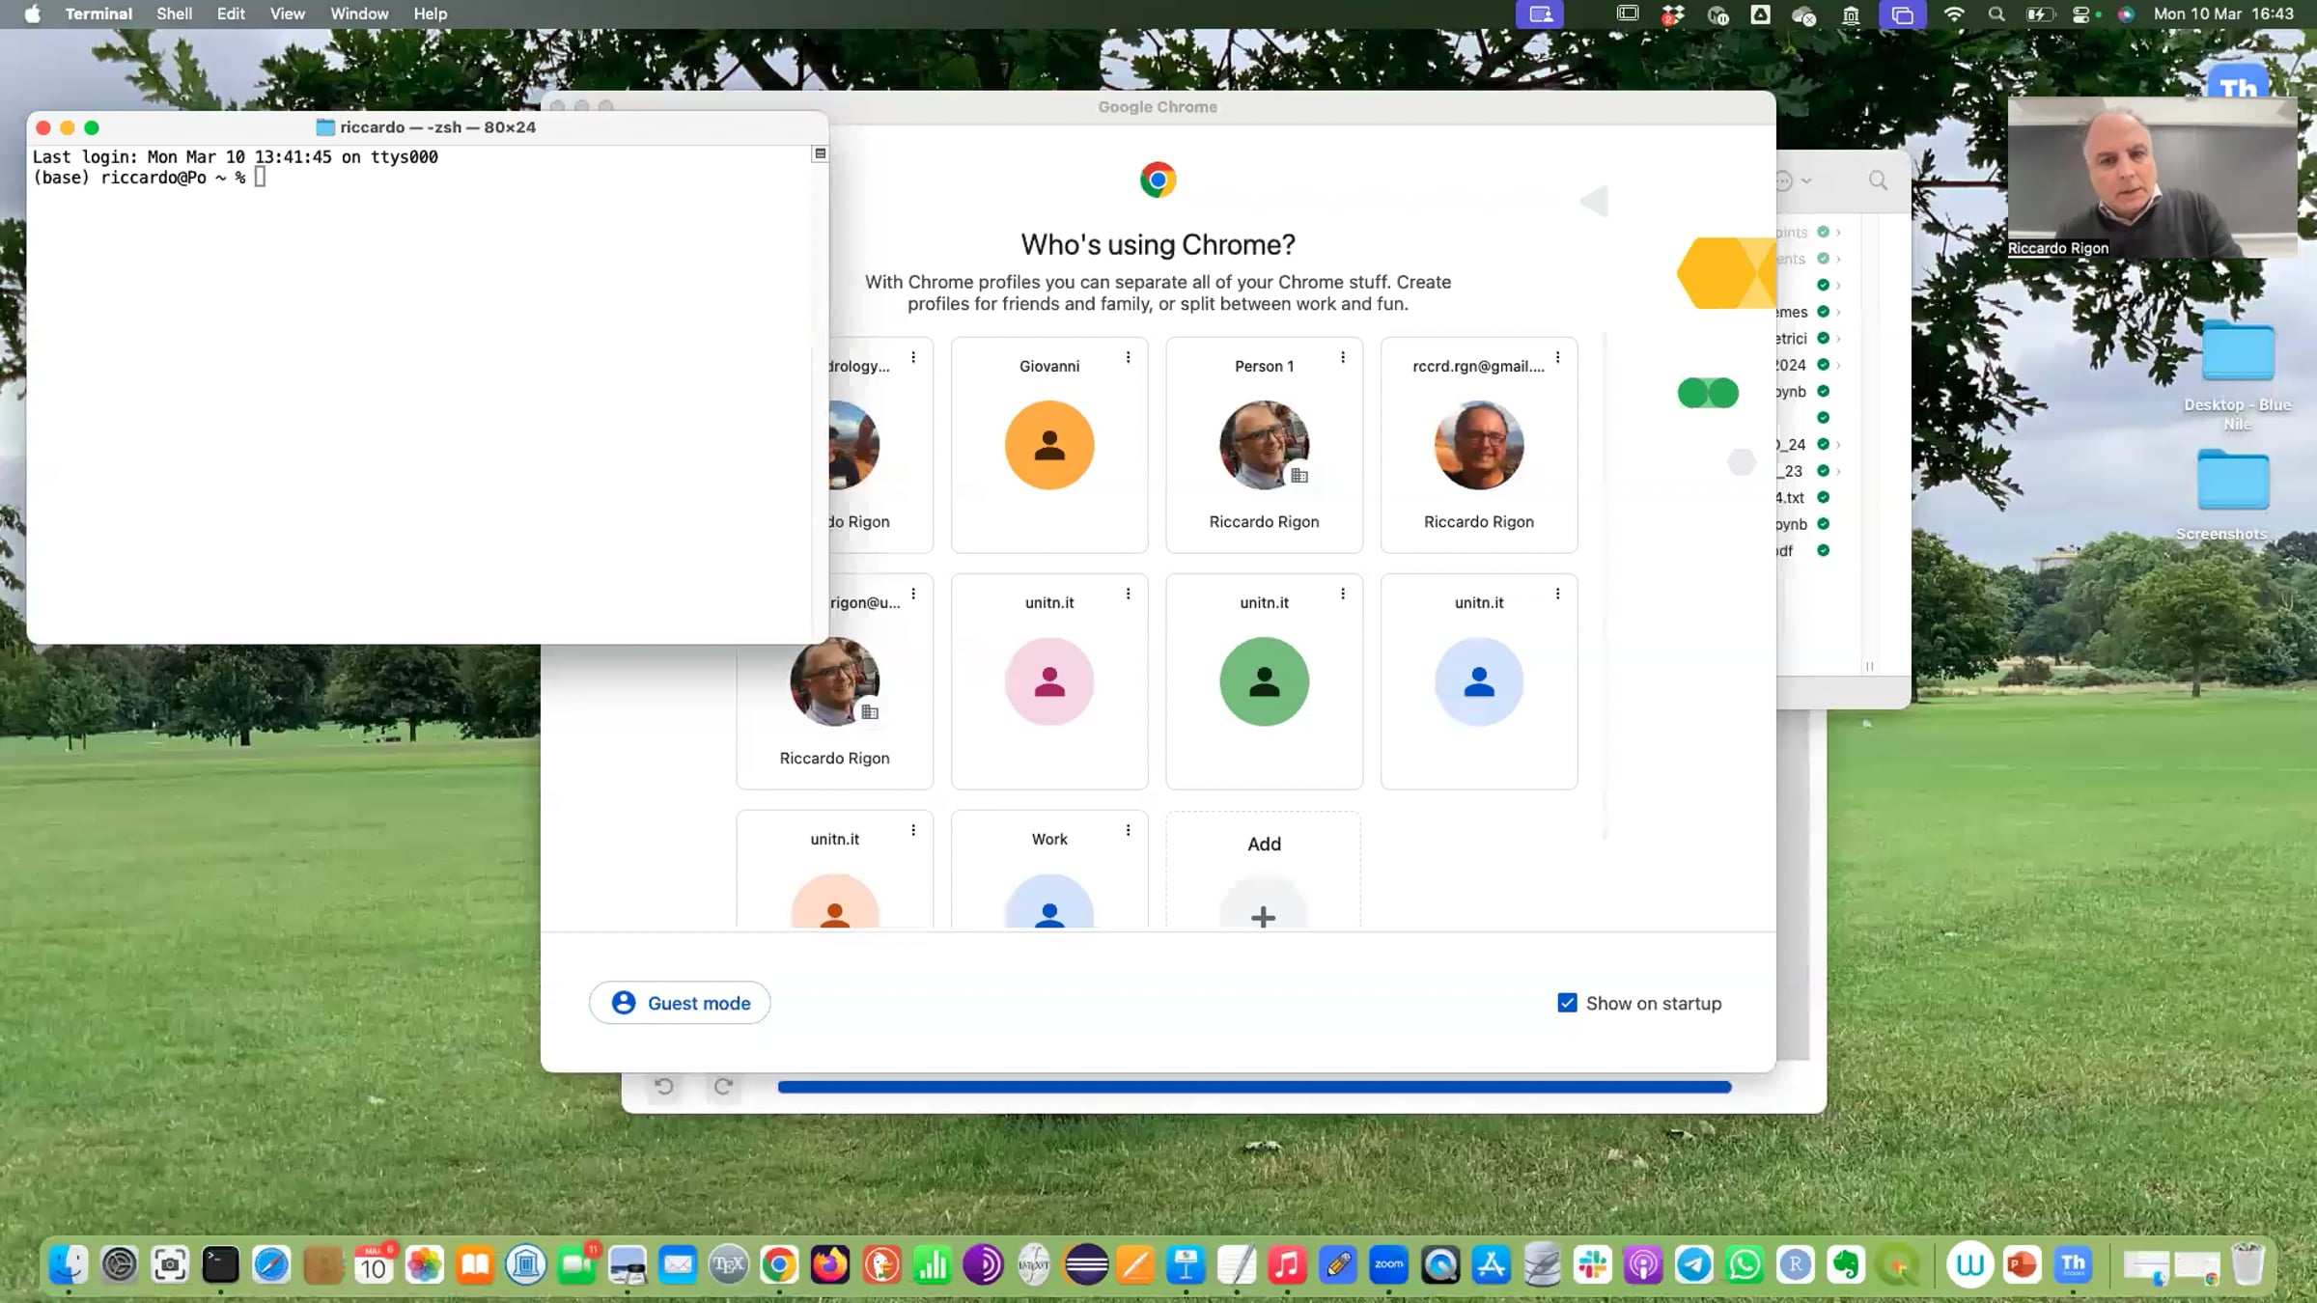Image resolution: width=2317 pixels, height=1303 pixels.
Task: Open Evernote from the Dock
Action: [x=1847, y=1264]
